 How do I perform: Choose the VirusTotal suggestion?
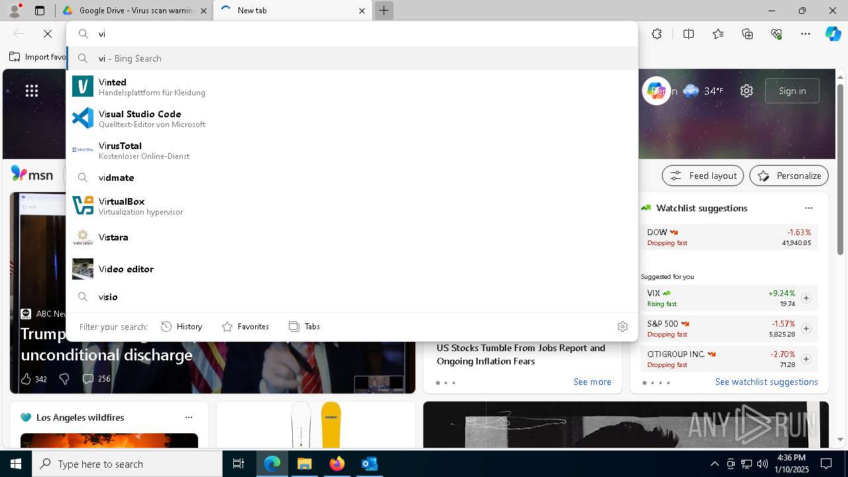tap(352, 150)
